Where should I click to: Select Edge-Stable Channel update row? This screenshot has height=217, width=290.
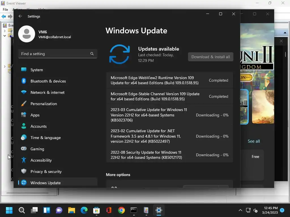[170, 96]
